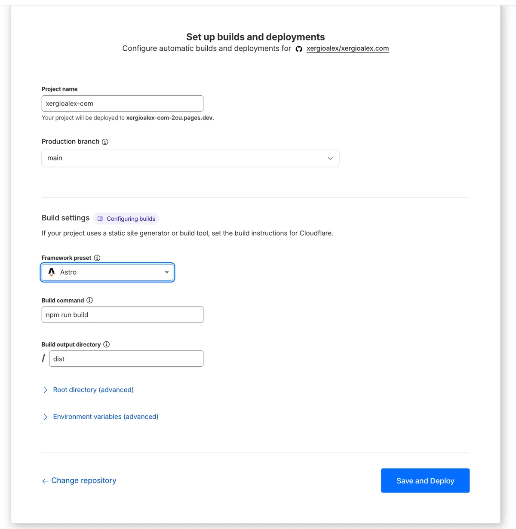
Task: Open the xergioalex/xergioalex.com repository link
Action: (347, 48)
